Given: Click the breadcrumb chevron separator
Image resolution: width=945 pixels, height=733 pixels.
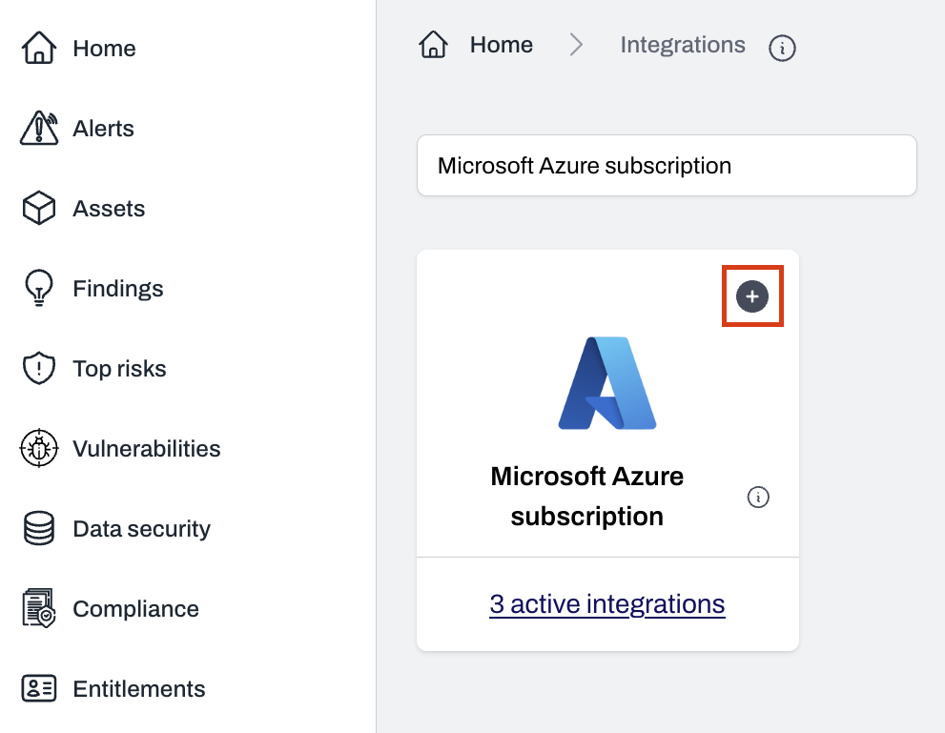Looking at the screenshot, I should (x=576, y=45).
